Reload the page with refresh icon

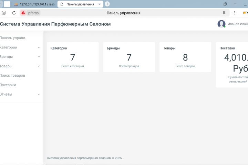[14, 13]
